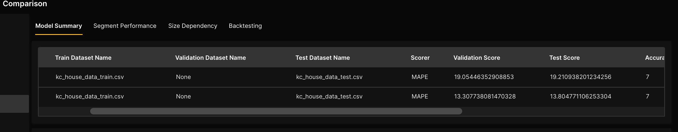This screenshot has width=678, height=132.
Task: Click the Test Score column header
Action: click(x=564, y=58)
